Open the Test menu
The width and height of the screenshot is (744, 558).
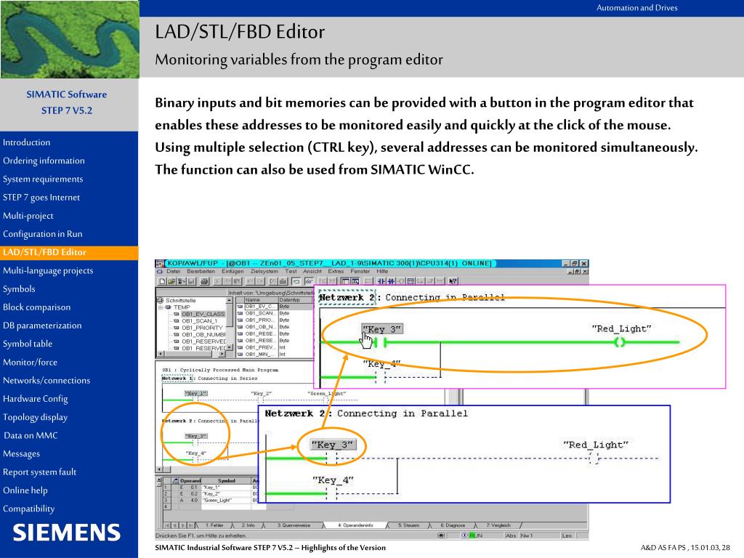(x=291, y=272)
